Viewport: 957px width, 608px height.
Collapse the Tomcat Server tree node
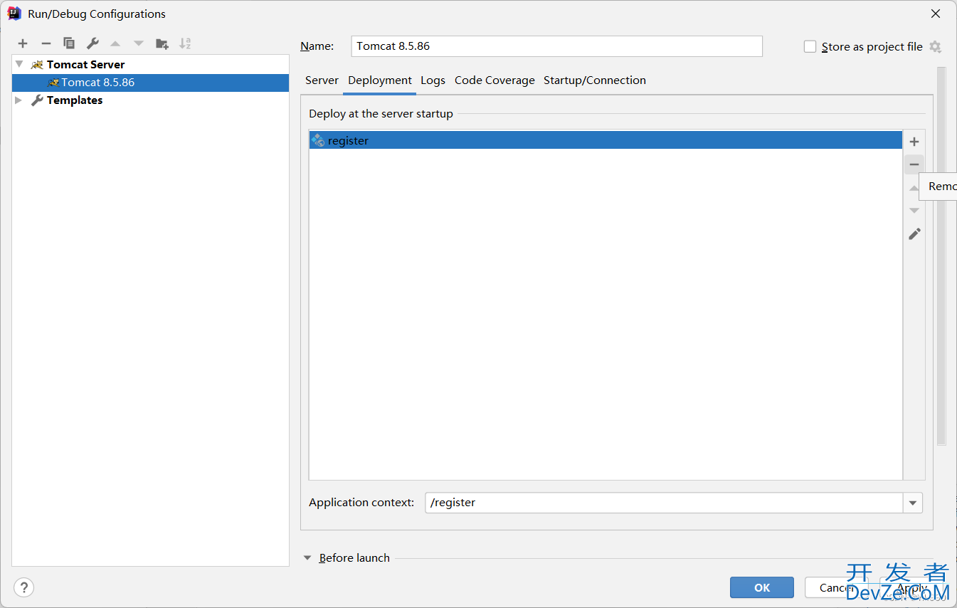tap(19, 64)
